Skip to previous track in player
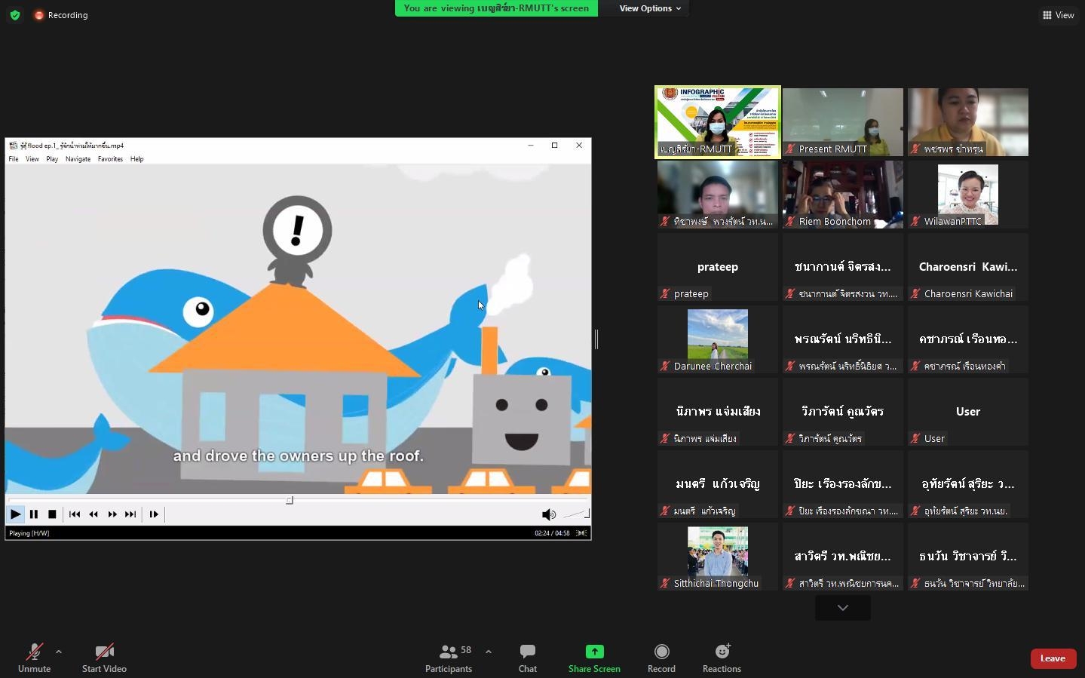This screenshot has width=1085, height=678. tap(75, 514)
